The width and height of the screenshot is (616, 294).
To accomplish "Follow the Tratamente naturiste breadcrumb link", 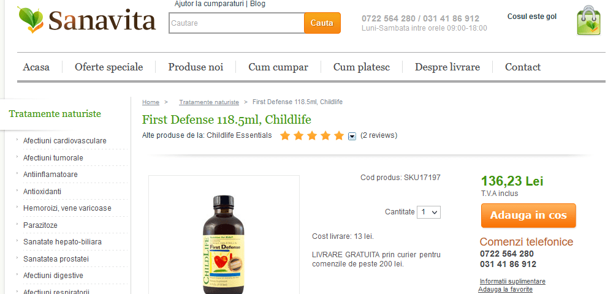I will (209, 102).
